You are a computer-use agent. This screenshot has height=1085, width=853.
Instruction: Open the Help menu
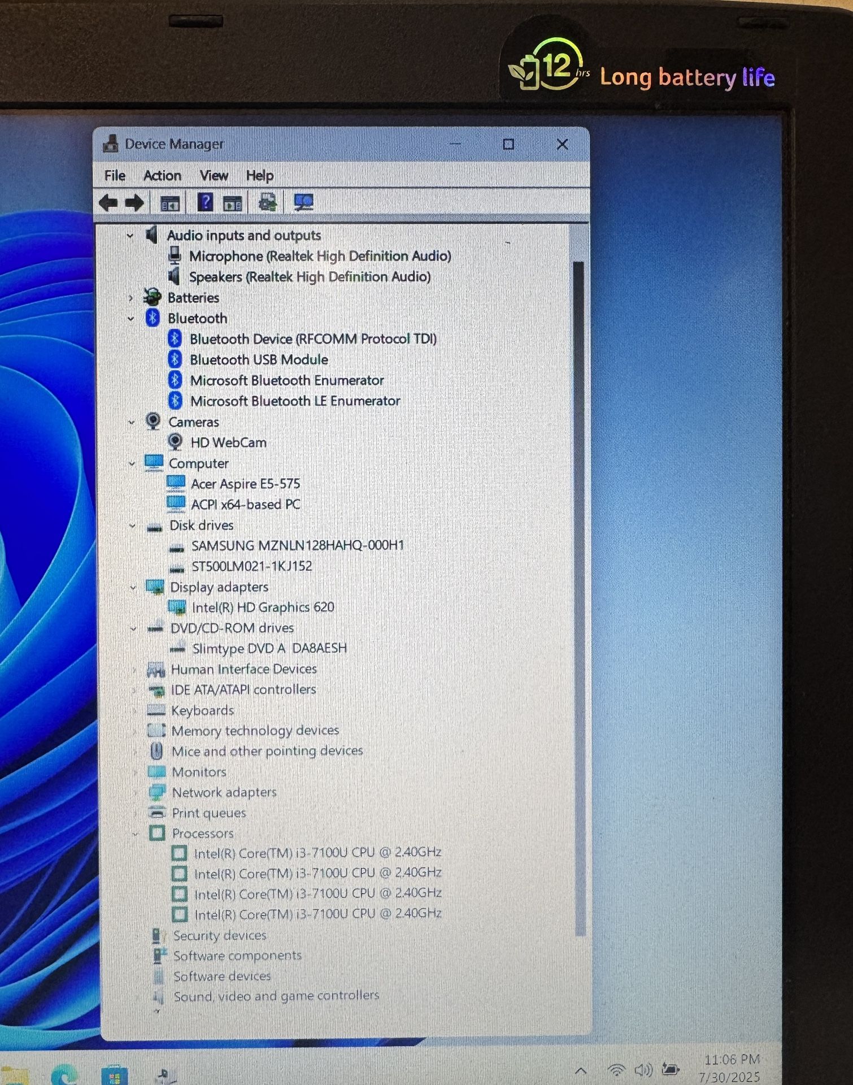point(260,176)
